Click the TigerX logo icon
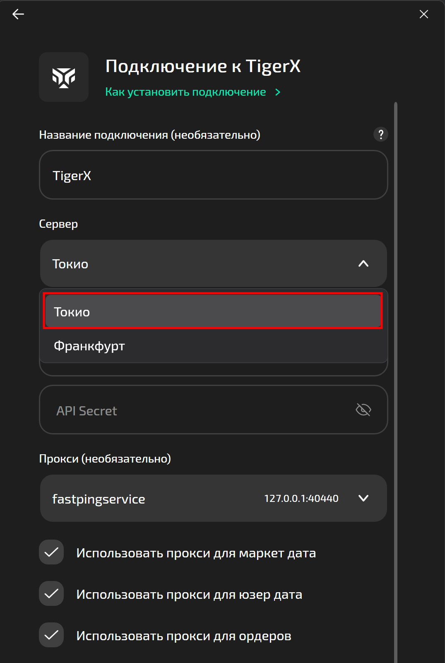 tap(64, 77)
